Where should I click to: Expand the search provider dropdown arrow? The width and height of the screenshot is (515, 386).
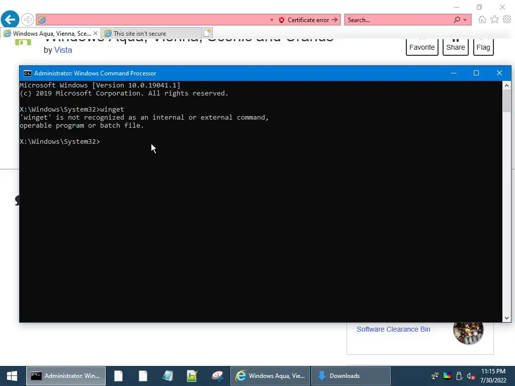click(465, 20)
